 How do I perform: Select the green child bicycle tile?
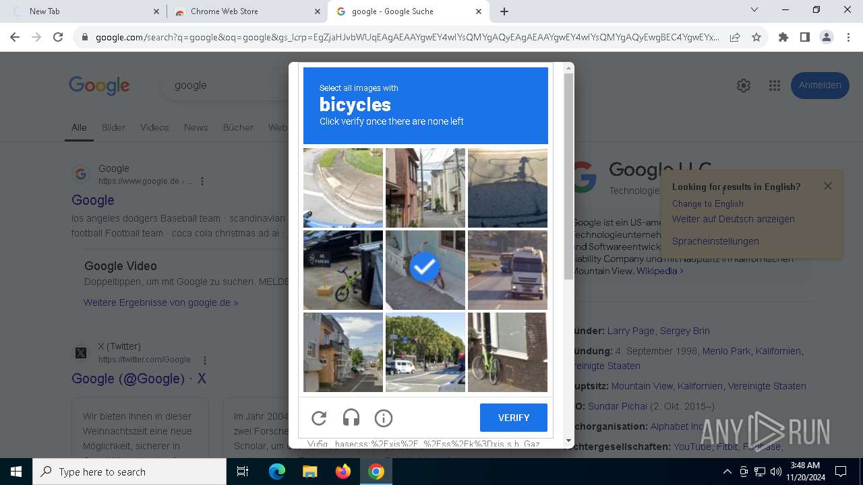343,270
